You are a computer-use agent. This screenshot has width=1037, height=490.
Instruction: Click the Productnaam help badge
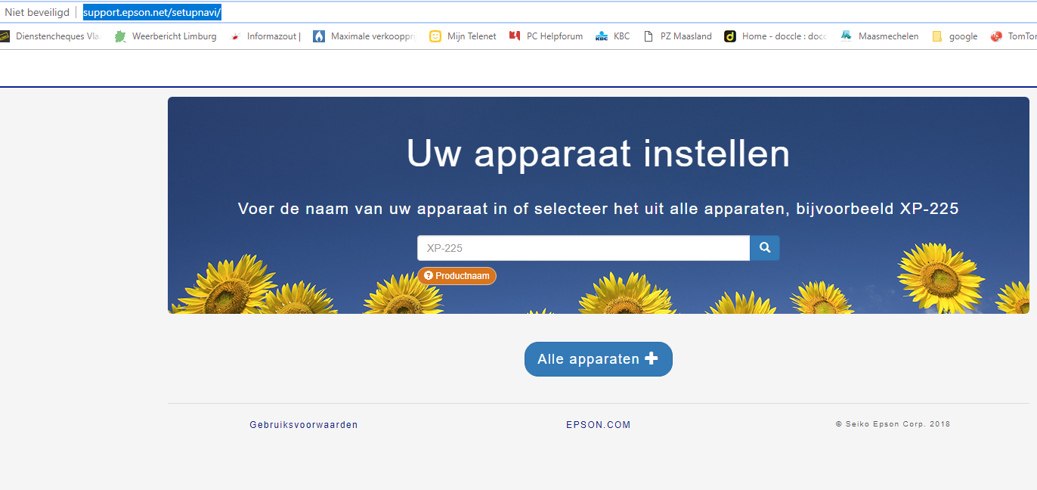pos(457,276)
